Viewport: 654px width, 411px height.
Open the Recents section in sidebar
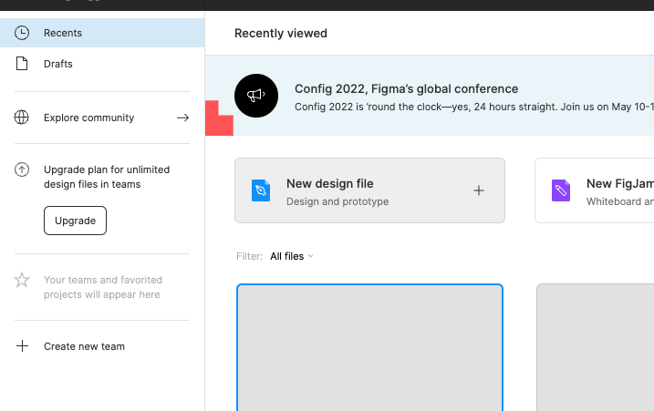click(102, 33)
